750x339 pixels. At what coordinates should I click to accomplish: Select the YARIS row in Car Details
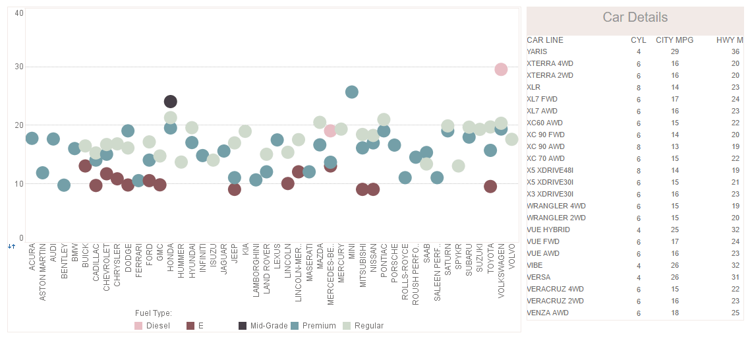[x=635, y=51]
